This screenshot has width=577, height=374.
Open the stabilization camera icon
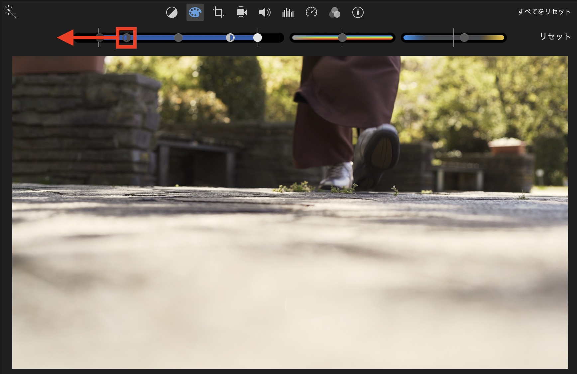[242, 13]
